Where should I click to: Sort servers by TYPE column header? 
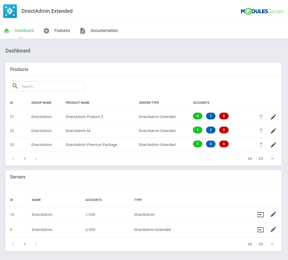pyautogui.click(x=138, y=200)
